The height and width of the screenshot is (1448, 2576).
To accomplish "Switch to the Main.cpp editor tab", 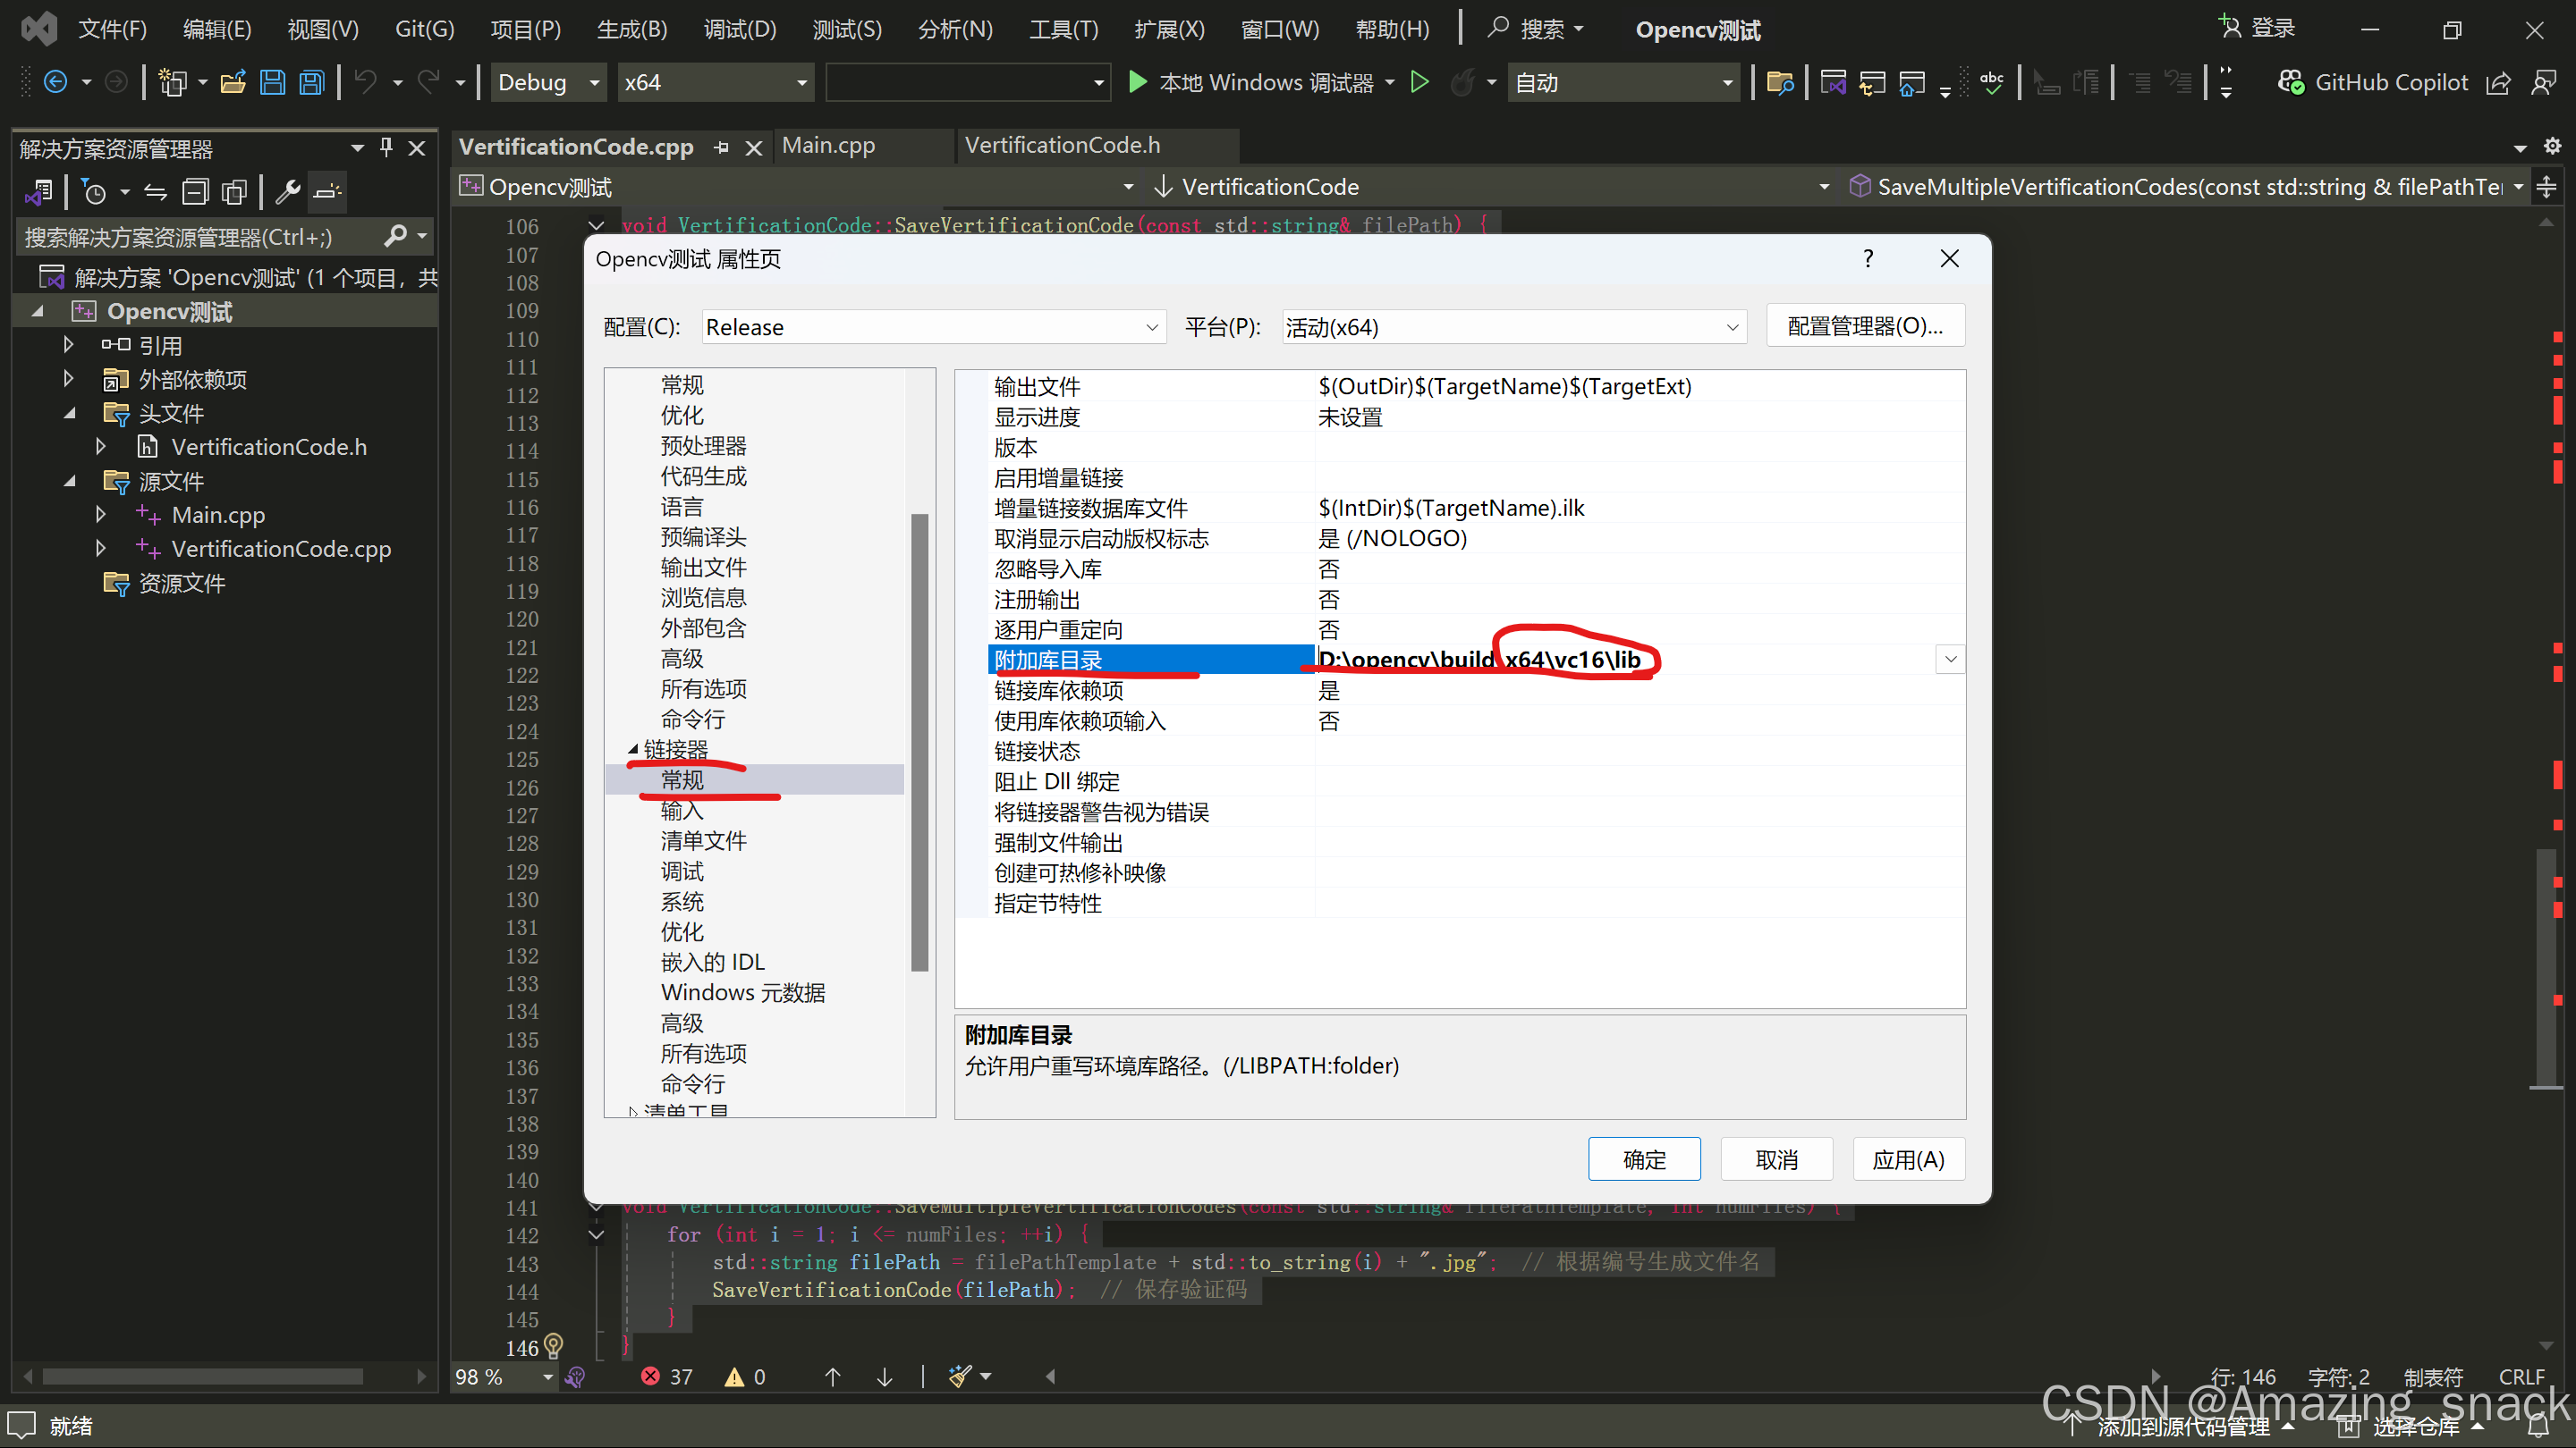I will [828, 146].
